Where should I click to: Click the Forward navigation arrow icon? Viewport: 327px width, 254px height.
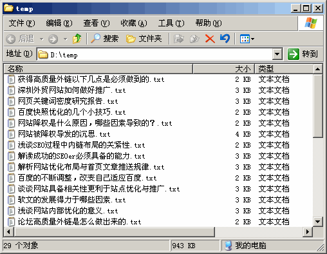(53, 39)
